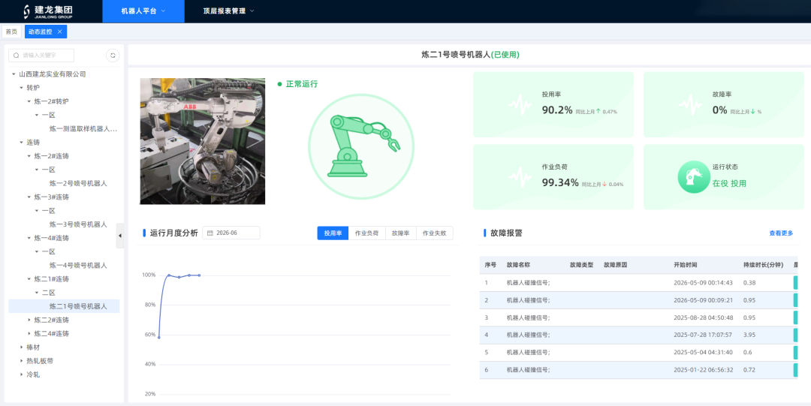Click the 作业负荷 waveform icon
This screenshot has height=406, width=811.
(x=520, y=177)
